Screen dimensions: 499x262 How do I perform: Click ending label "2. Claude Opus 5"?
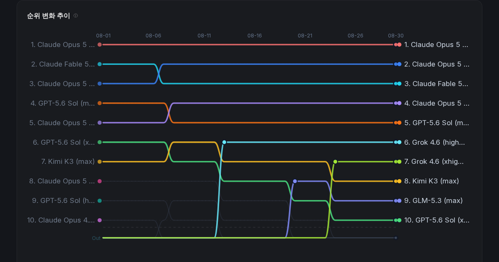click(x=437, y=64)
